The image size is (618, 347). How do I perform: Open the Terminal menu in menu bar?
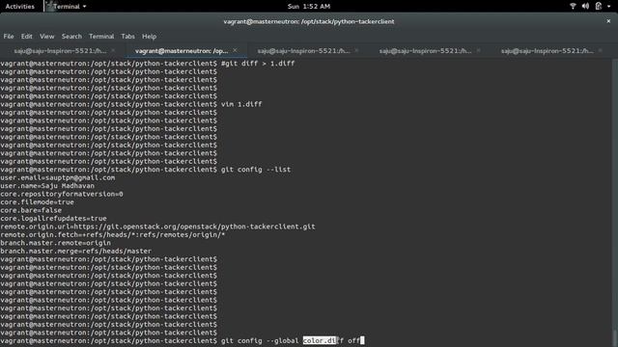[101, 37]
